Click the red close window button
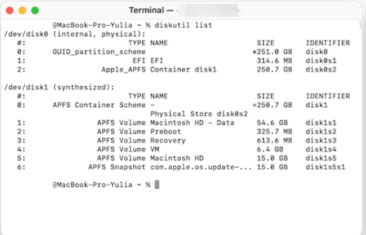366x235 pixels. click(9, 11)
